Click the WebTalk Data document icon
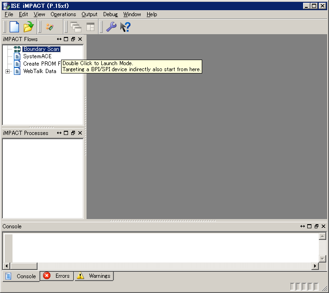The width and height of the screenshot is (329, 293). [x=17, y=71]
